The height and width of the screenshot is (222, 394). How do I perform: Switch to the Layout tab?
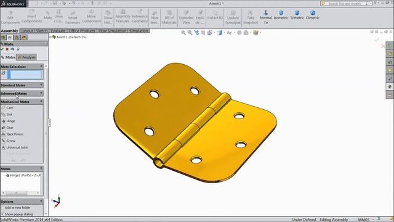tap(27, 31)
